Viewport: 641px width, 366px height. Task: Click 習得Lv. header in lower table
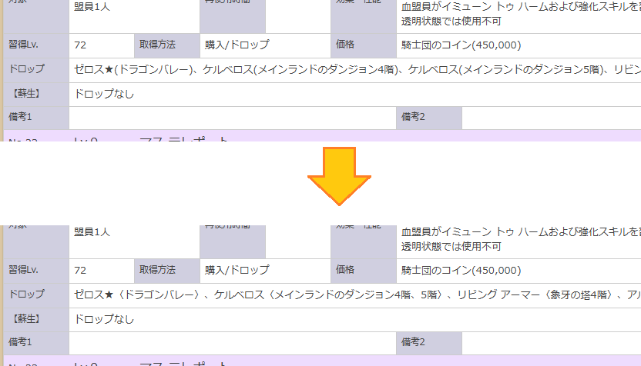[36, 271]
